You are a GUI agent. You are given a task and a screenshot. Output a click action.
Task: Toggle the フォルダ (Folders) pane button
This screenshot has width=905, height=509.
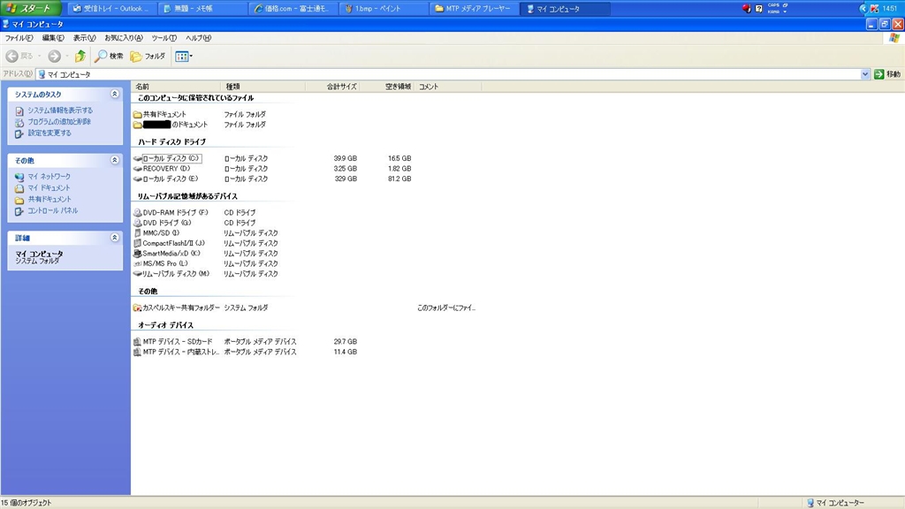pyautogui.click(x=148, y=57)
